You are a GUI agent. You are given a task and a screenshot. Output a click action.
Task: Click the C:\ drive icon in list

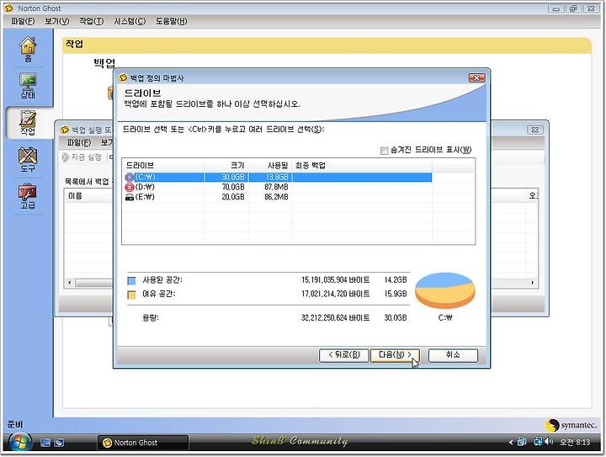point(130,178)
